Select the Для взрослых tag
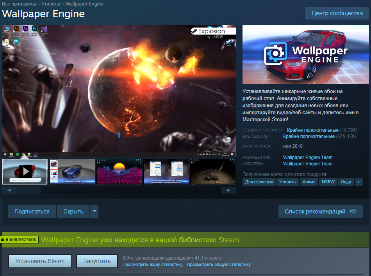The height and width of the screenshot is (276, 371). (259, 182)
